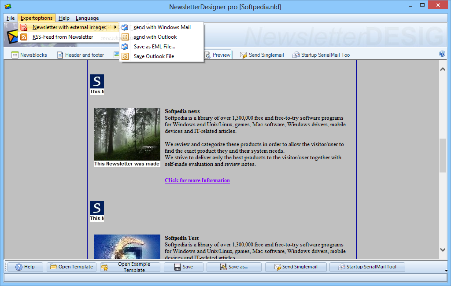Click 'This Newsletter was made' caption
Screen dimensions: 451x286
coord(127,164)
